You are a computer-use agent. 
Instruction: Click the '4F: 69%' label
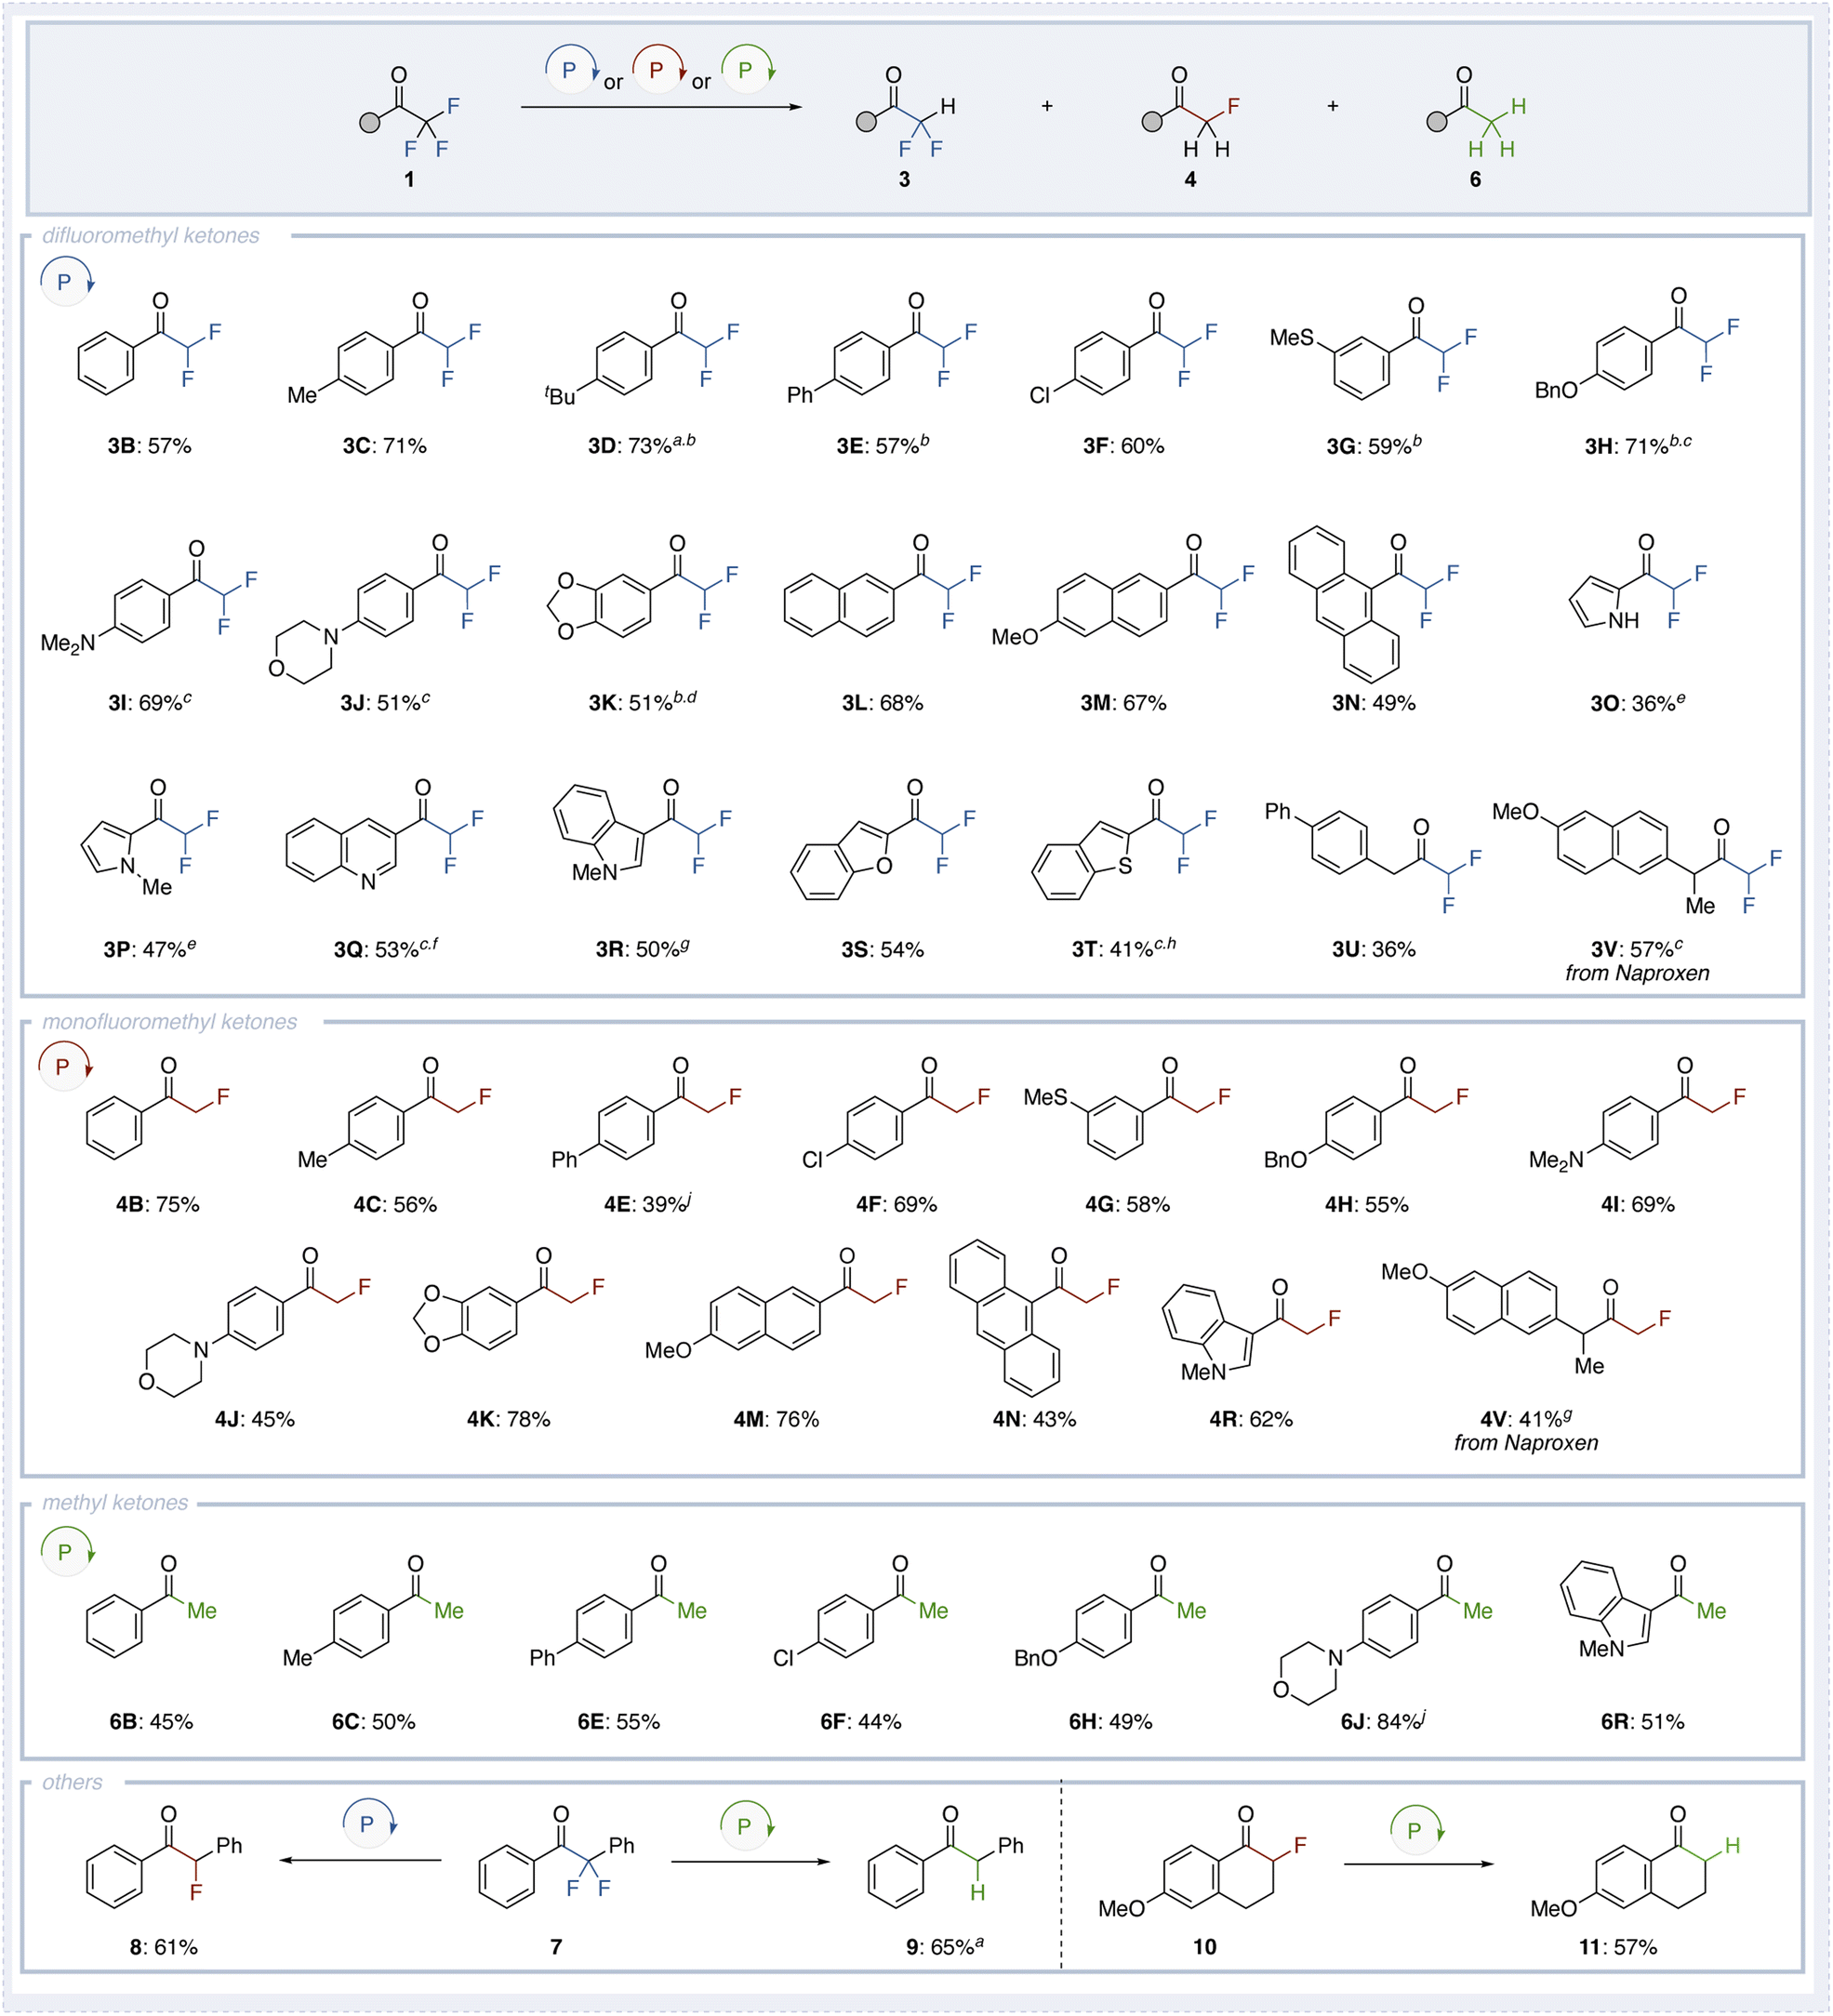[x=896, y=1204]
